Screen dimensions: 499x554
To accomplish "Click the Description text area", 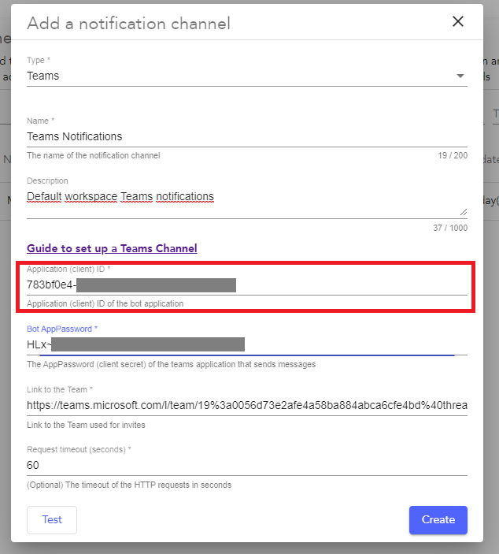I will pyautogui.click(x=247, y=203).
